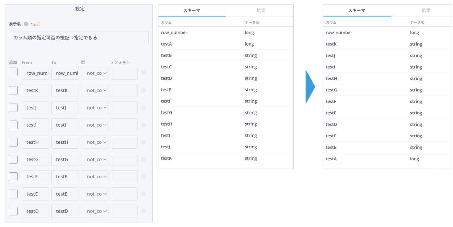Screen dimensions: 453x227
Task: Open type dropdown in row_number row
Action: tap(95, 73)
